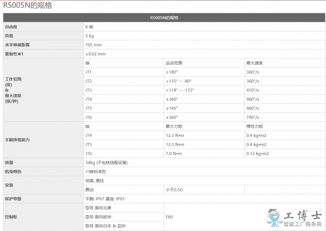Image resolution: width=326 pixels, height=231 pixels.
Task: Click the 740°/s maximum speed cell
Action: point(253,117)
